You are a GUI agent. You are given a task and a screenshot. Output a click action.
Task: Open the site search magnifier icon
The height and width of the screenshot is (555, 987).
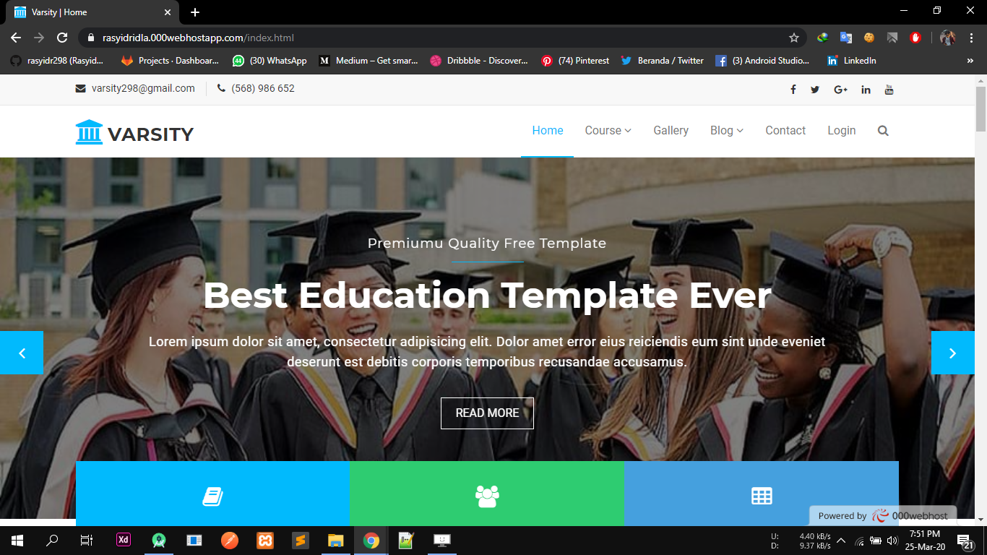coord(883,131)
